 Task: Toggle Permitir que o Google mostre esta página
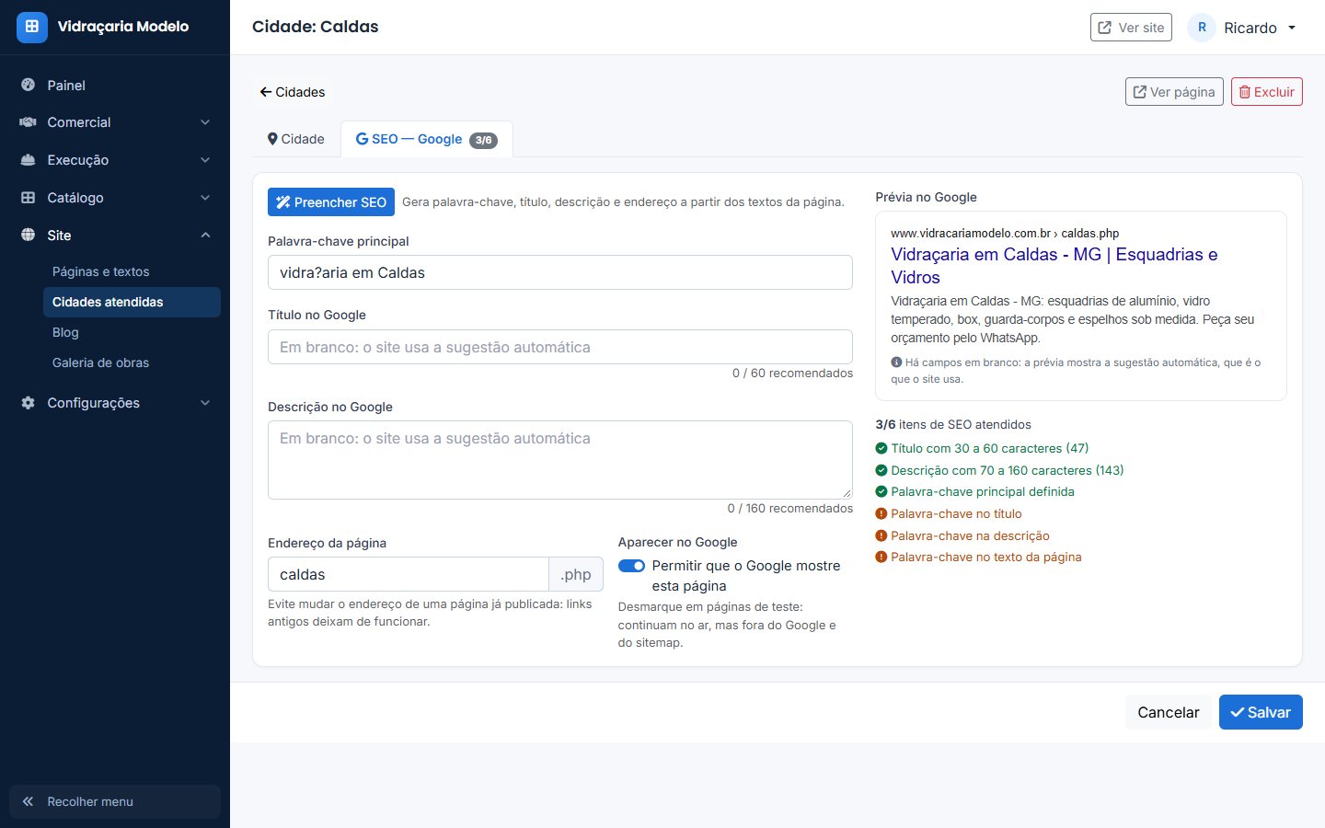pos(631,566)
